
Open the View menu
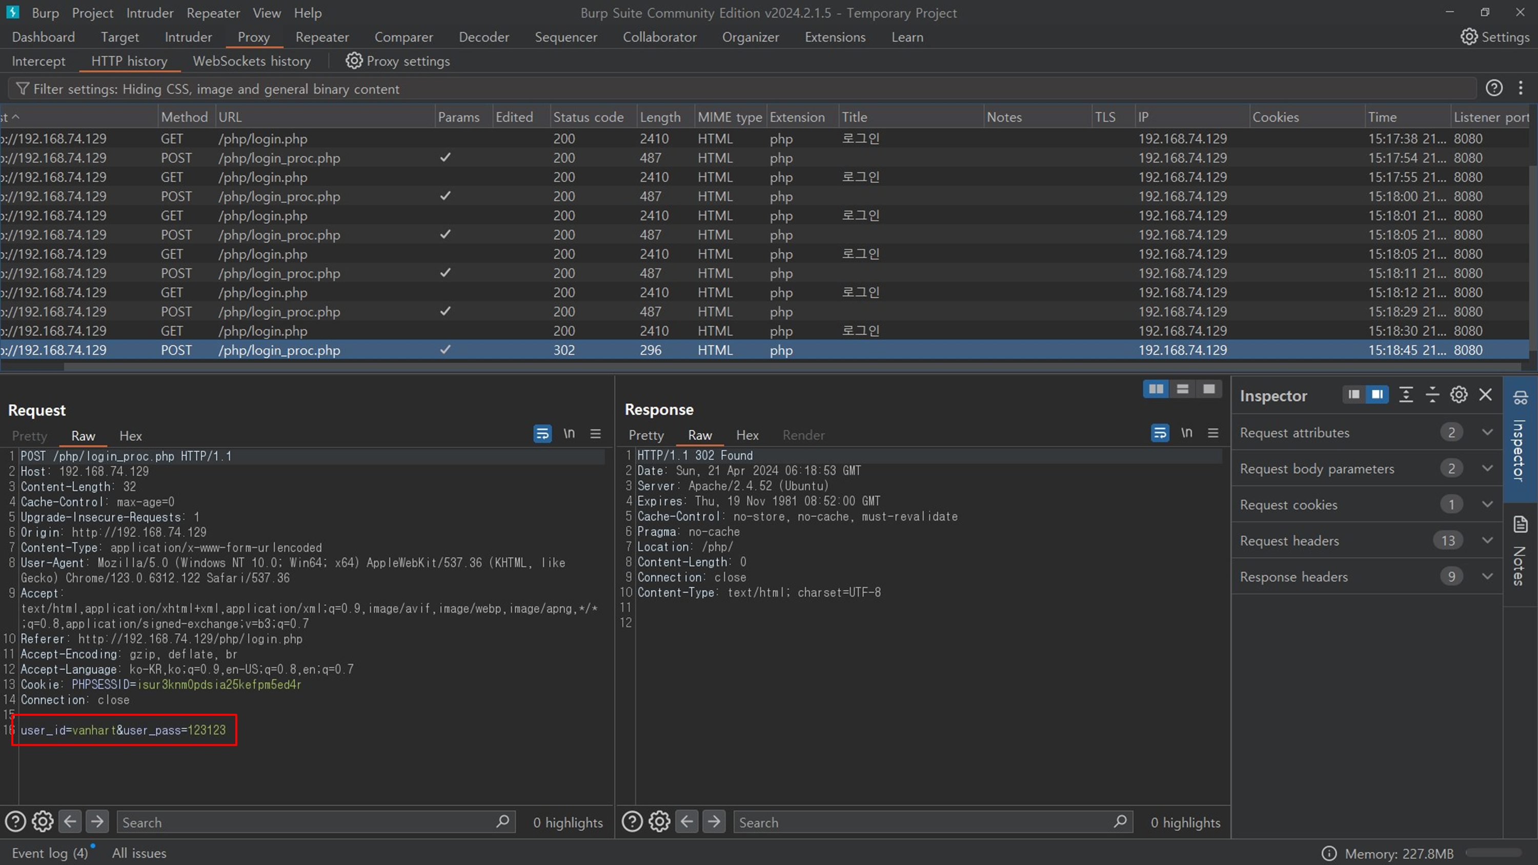coord(266,12)
